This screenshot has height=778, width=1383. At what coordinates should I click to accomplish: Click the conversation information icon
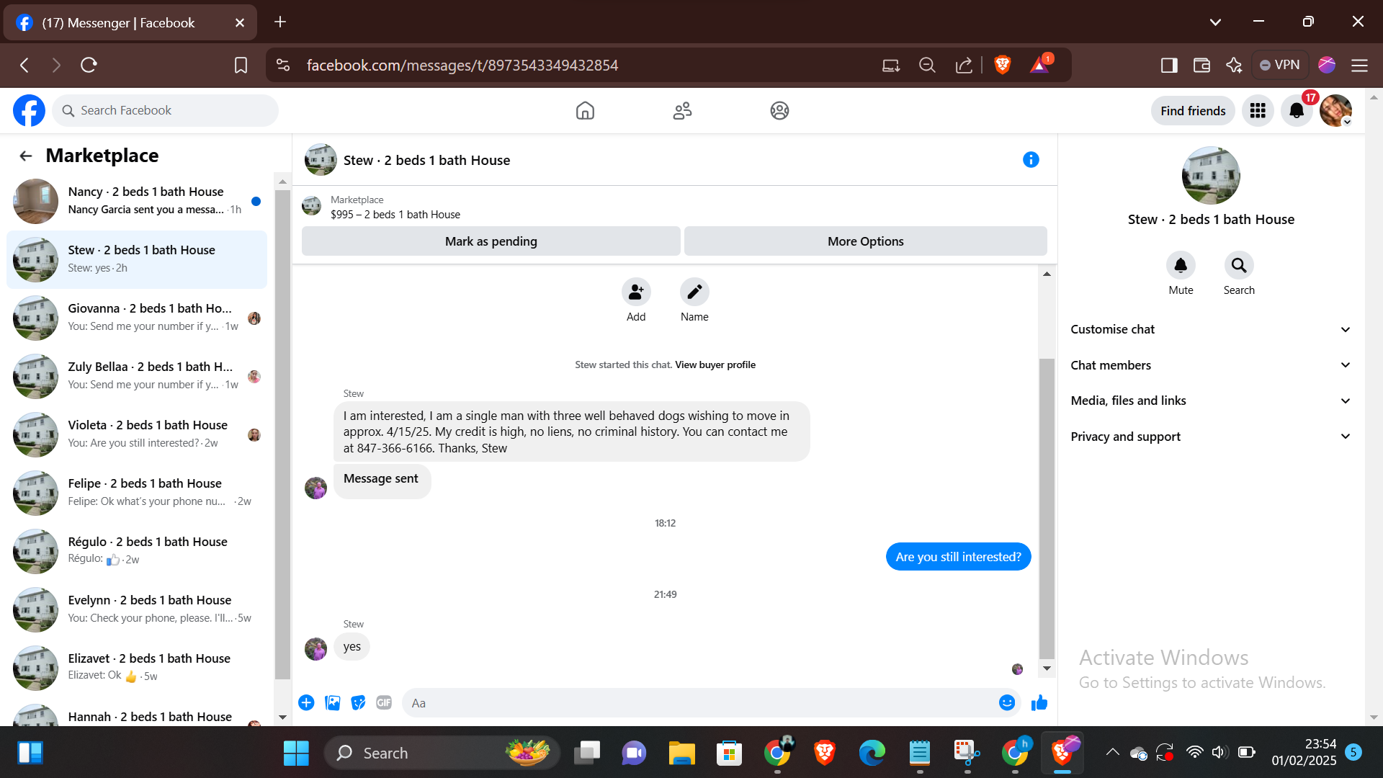pyautogui.click(x=1031, y=160)
